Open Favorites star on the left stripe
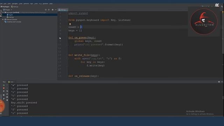 pos(1,113)
